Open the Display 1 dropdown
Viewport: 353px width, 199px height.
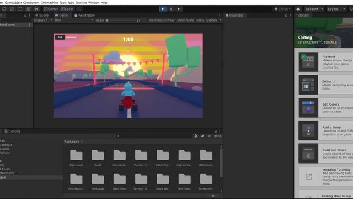(43, 20)
